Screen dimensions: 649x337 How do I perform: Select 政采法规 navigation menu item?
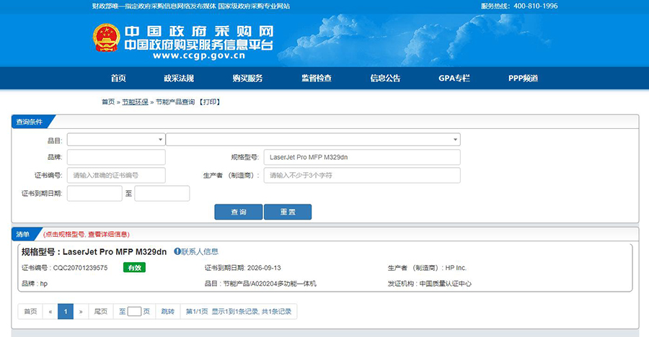178,78
